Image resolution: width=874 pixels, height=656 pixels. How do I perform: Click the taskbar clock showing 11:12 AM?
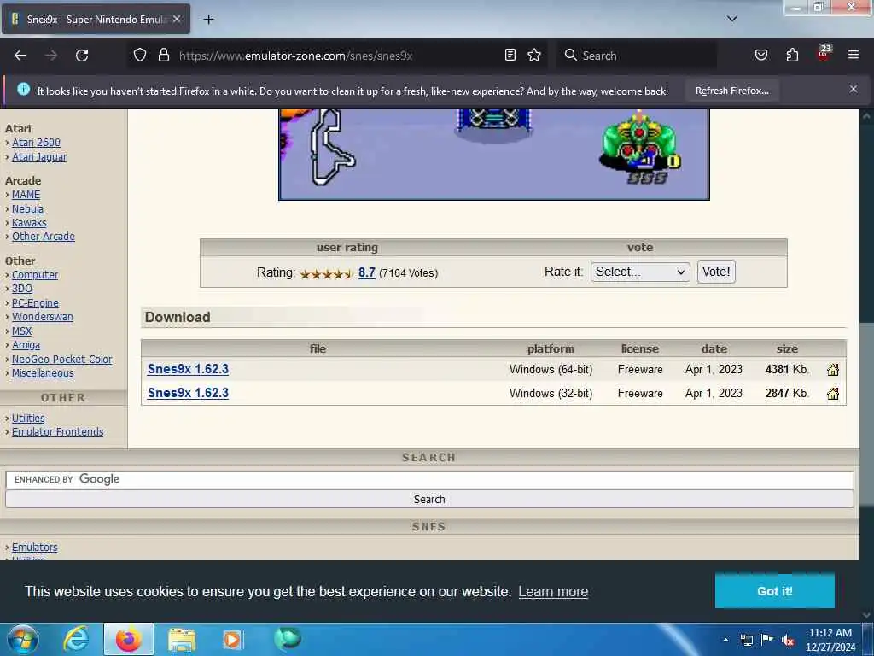click(x=830, y=640)
